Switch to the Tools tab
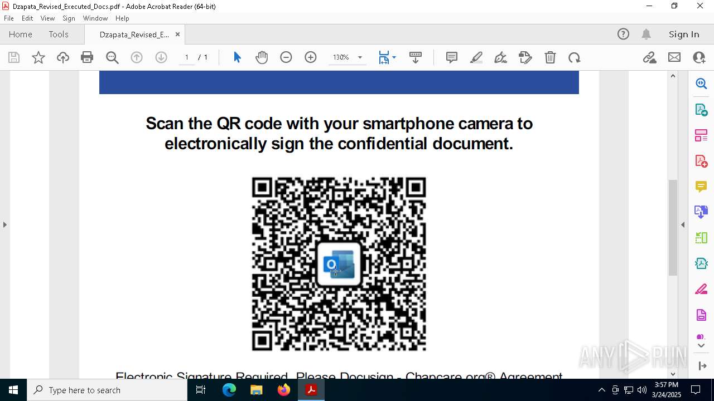The image size is (714, 401). point(59,34)
